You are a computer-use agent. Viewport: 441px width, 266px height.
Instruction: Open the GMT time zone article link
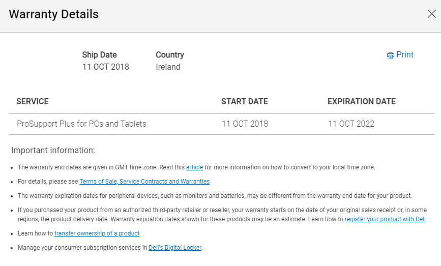(194, 167)
